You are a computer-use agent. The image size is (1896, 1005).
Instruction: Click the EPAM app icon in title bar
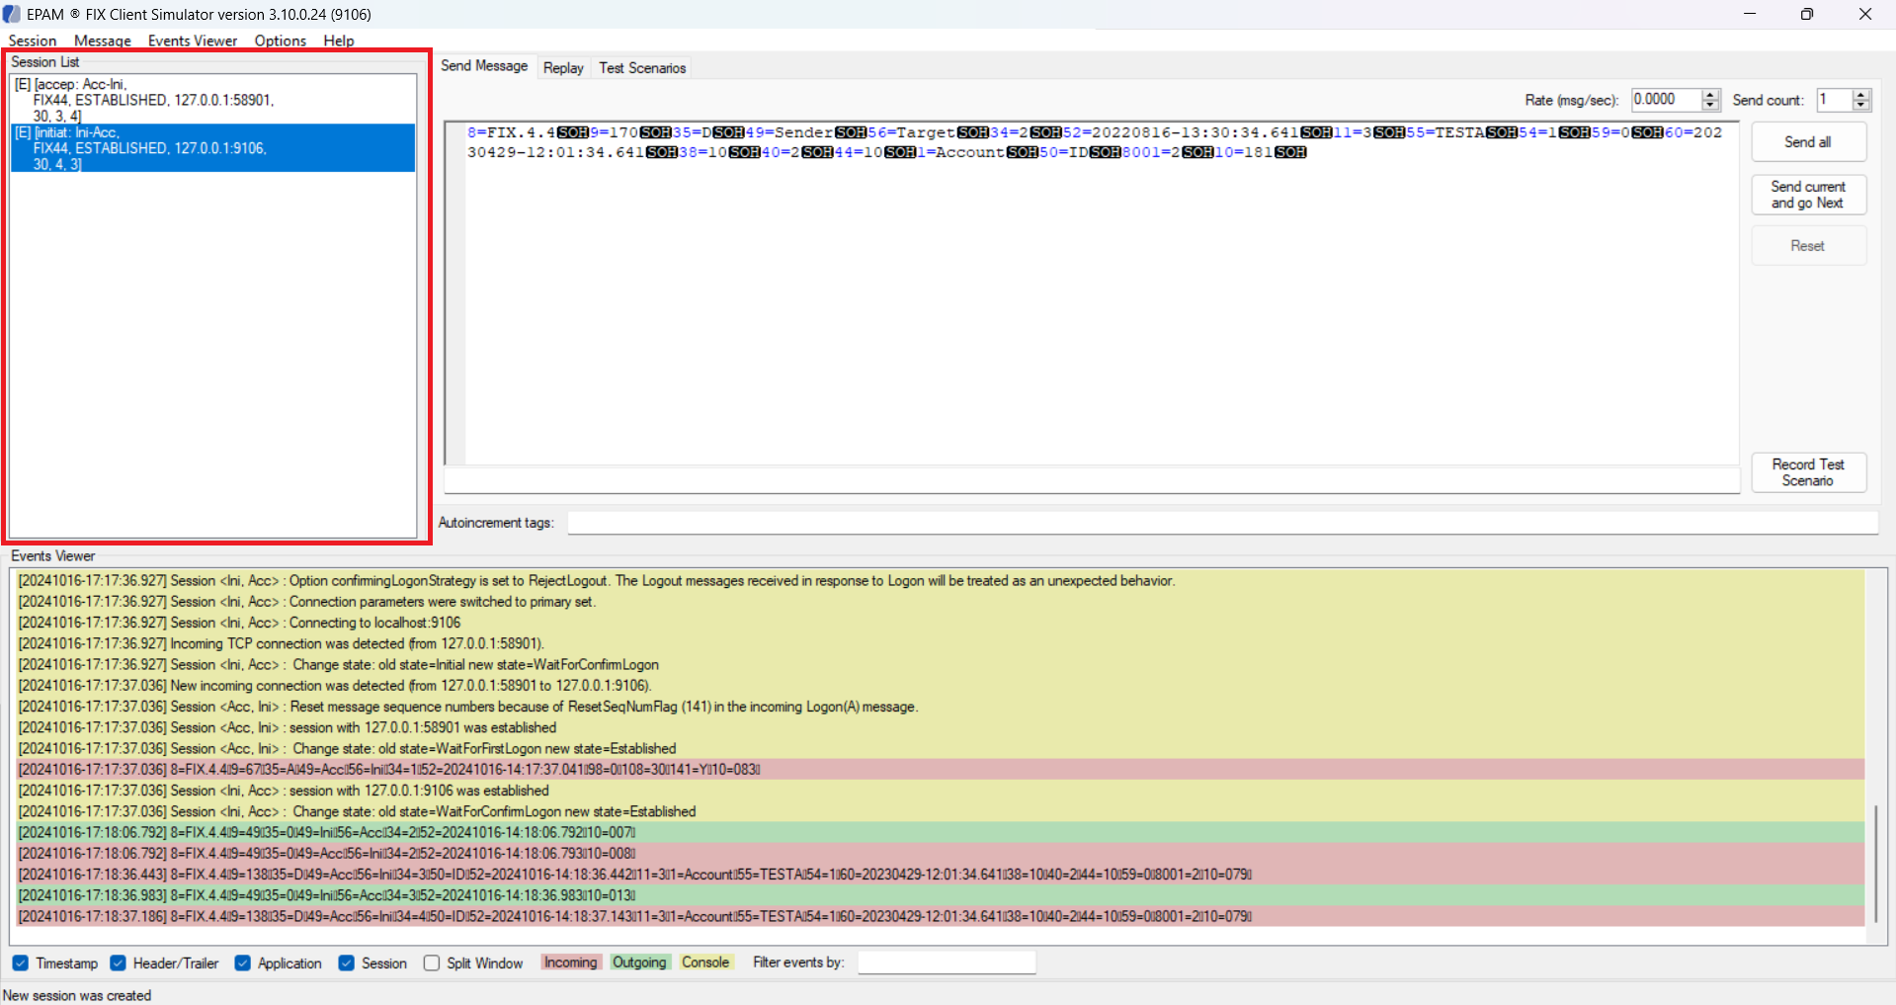click(x=12, y=14)
